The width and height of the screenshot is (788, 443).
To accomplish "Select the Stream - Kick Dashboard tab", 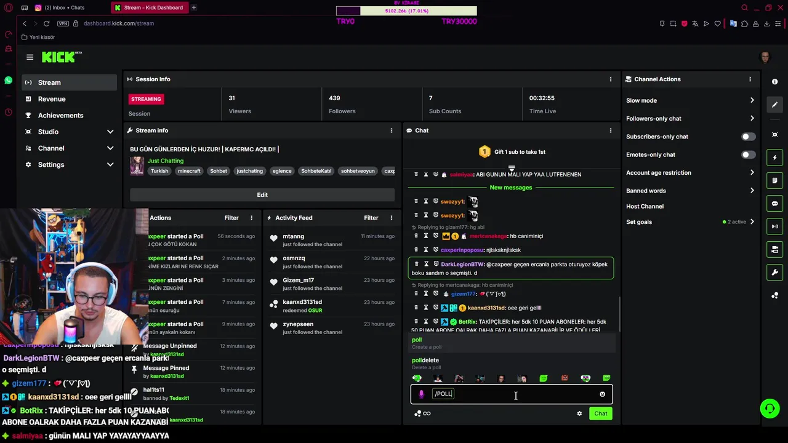I will tap(150, 8).
